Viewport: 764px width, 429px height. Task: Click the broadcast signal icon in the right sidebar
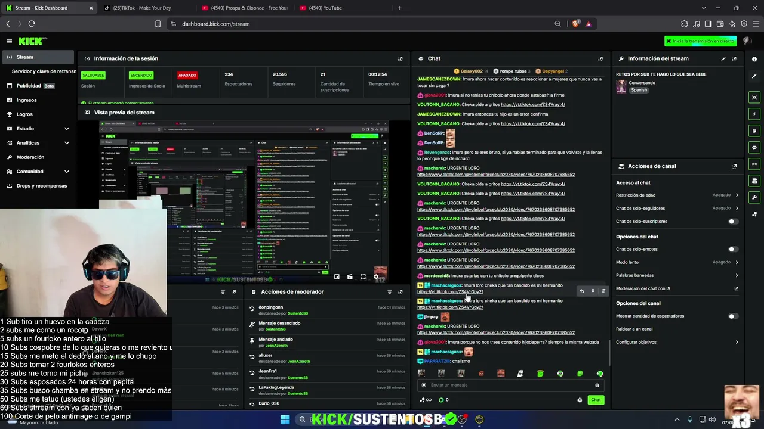pyautogui.click(x=754, y=164)
